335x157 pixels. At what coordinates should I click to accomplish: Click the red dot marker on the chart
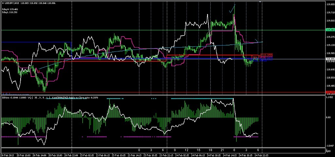pos(39,70)
